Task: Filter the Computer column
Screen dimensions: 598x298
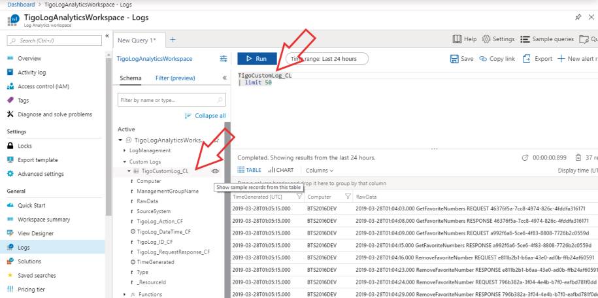Action: tap(348, 197)
